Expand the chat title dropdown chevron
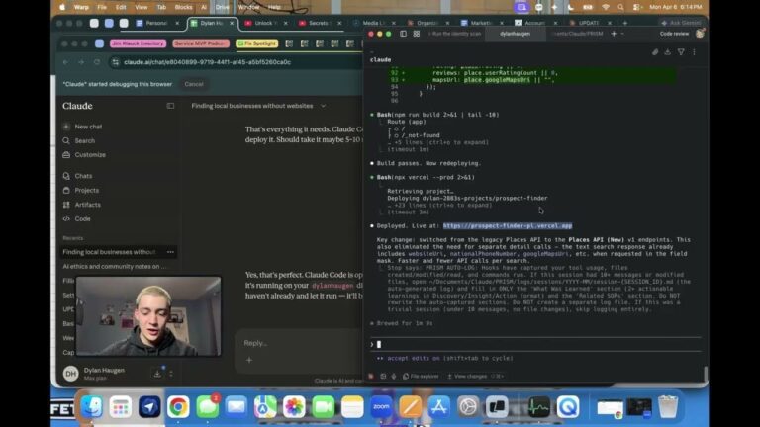 point(323,106)
